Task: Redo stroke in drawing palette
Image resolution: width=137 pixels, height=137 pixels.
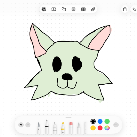Action: pos(28,125)
